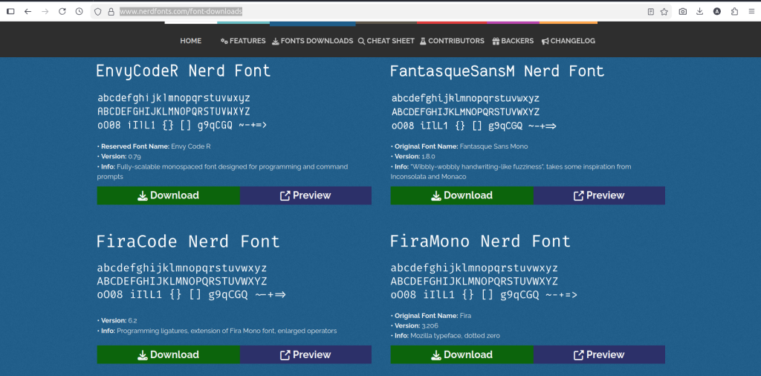The height and width of the screenshot is (376, 761).
Task: Open reader view icon in the address bar
Action: point(650,12)
